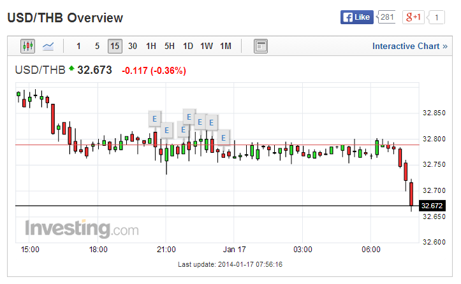Click the last red candlestick at 32.672
Screen dimensions: 461x284
[411, 194]
